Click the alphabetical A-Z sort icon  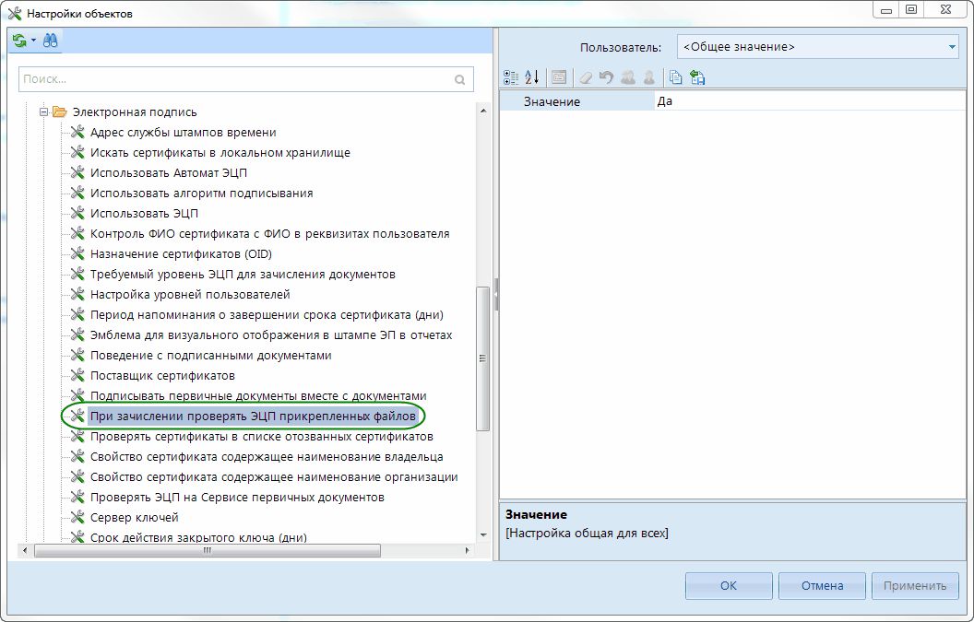531,77
